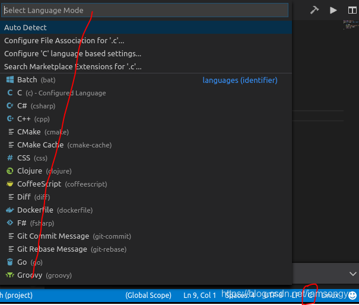359x305 pixels.
Task: Click the run play button icon
Action: pyautogui.click(x=333, y=10)
